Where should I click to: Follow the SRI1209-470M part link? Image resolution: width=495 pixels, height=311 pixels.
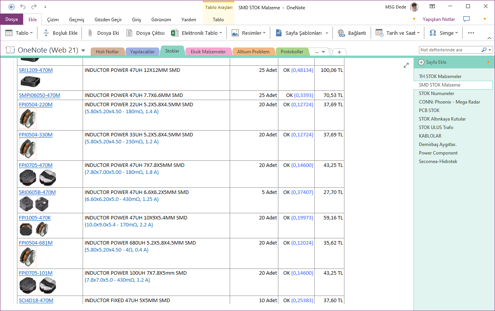[x=36, y=70]
